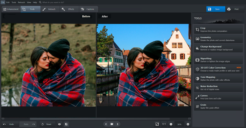Open the Noise Reduction tool
This screenshot has height=128, width=246.
coord(218,88)
